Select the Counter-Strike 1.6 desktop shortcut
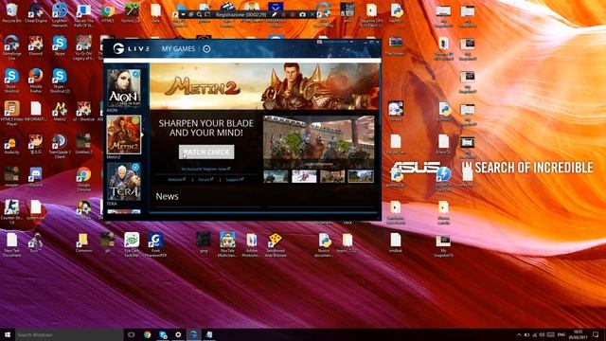 11,212
